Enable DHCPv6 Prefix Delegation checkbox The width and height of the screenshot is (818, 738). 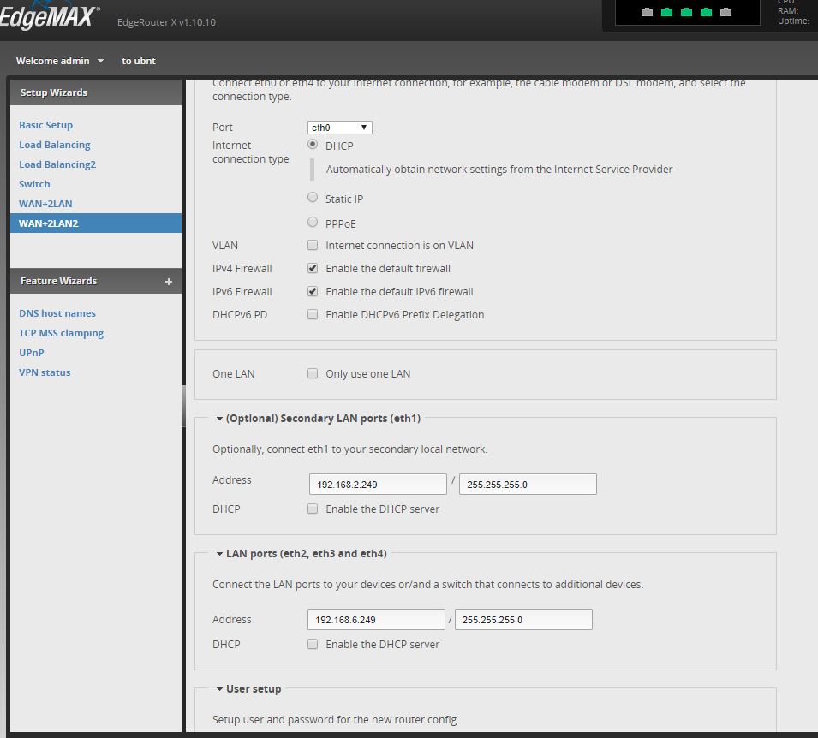(x=313, y=314)
